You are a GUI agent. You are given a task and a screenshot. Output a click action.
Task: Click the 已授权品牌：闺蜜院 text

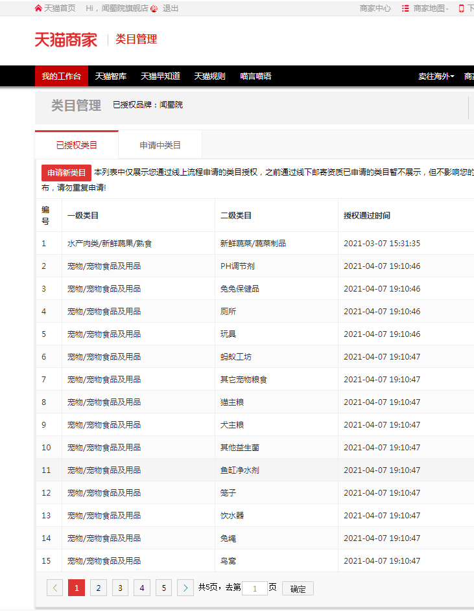(x=148, y=105)
